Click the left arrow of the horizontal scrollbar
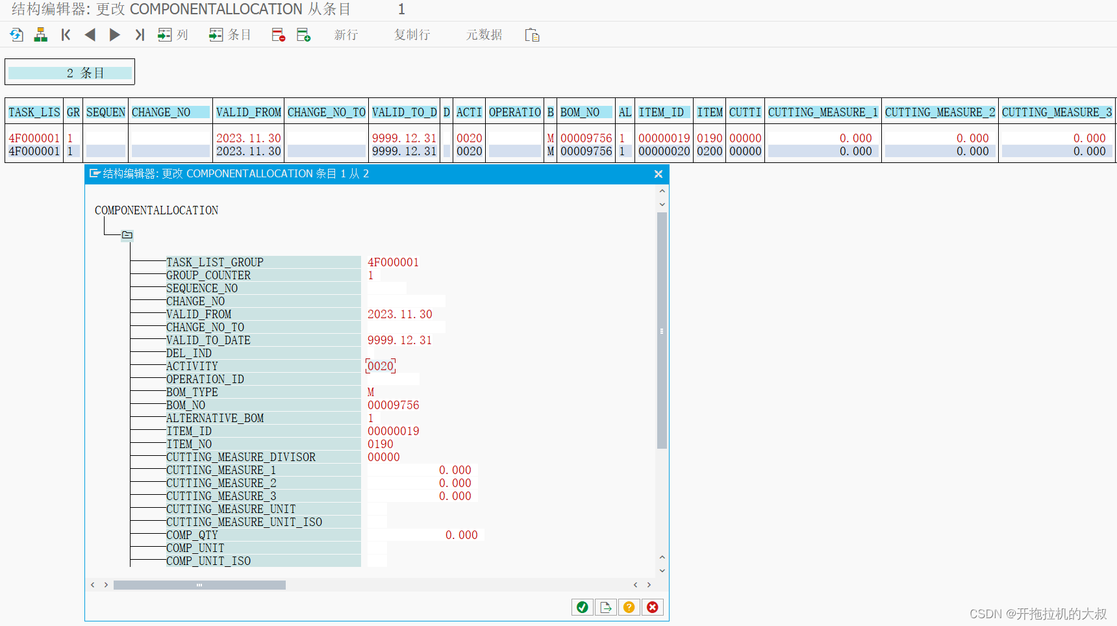1117x626 pixels. coord(93,584)
